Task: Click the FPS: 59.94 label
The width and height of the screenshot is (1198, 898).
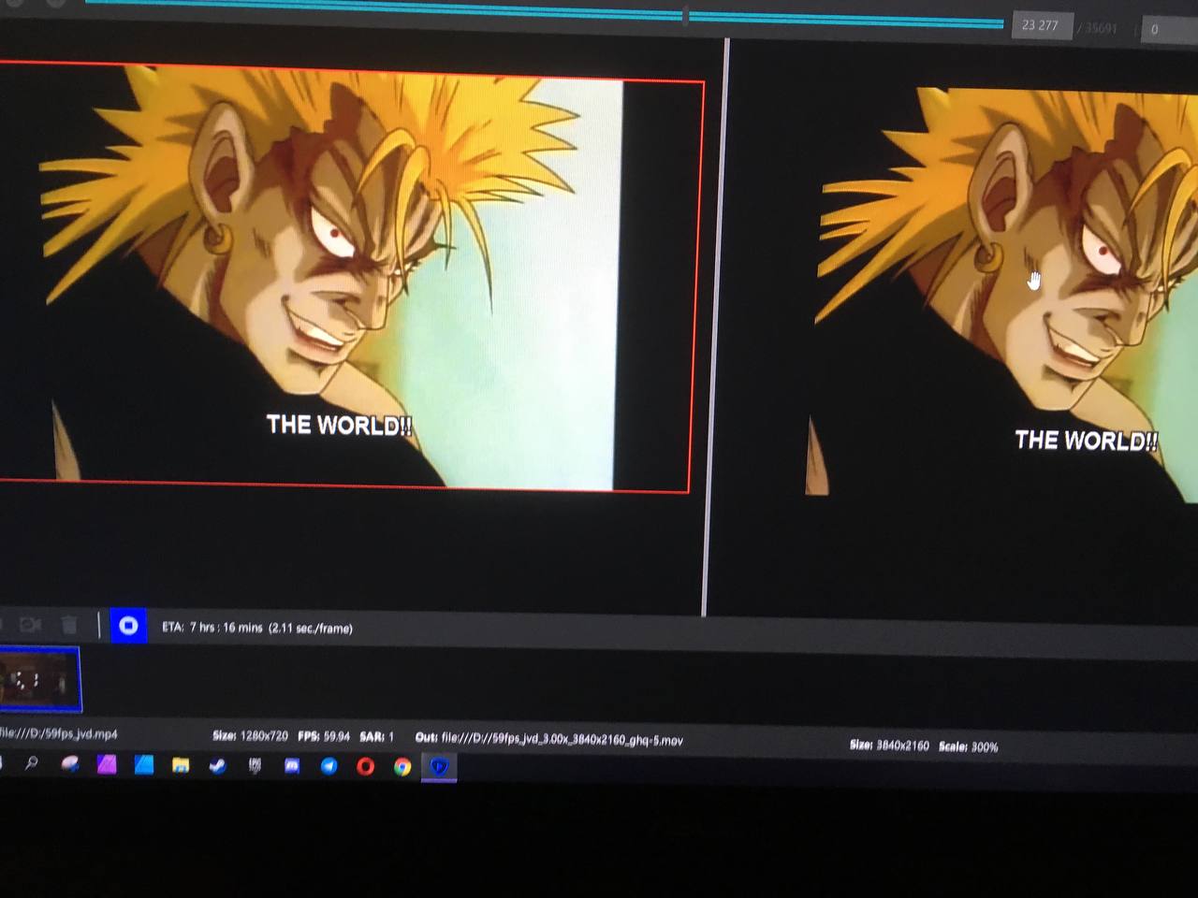Action: [x=324, y=736]
